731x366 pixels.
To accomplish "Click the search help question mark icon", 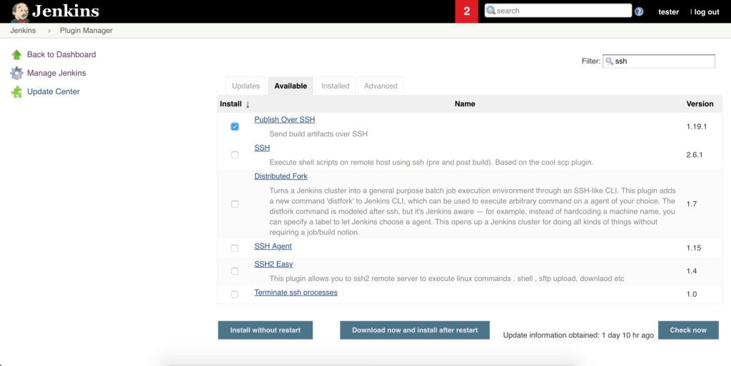I will [639, 11].
